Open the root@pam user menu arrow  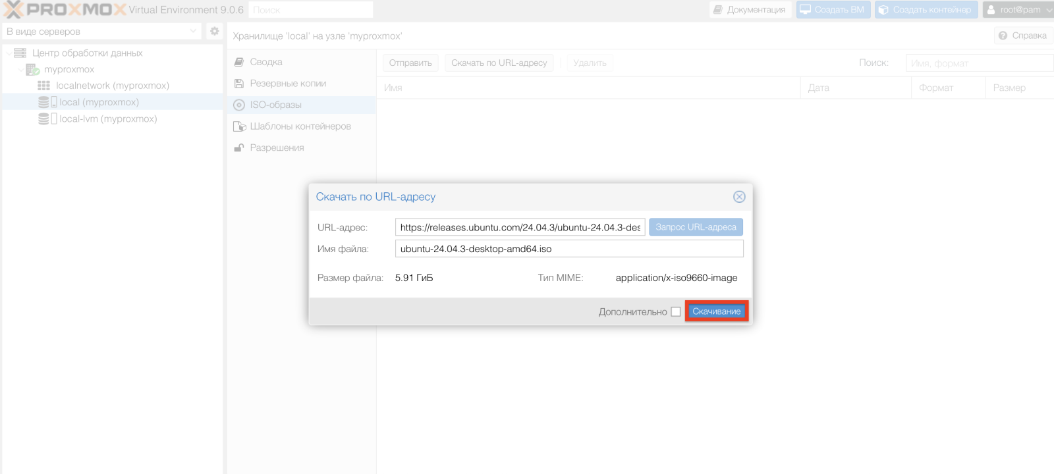pos(1049,10)
